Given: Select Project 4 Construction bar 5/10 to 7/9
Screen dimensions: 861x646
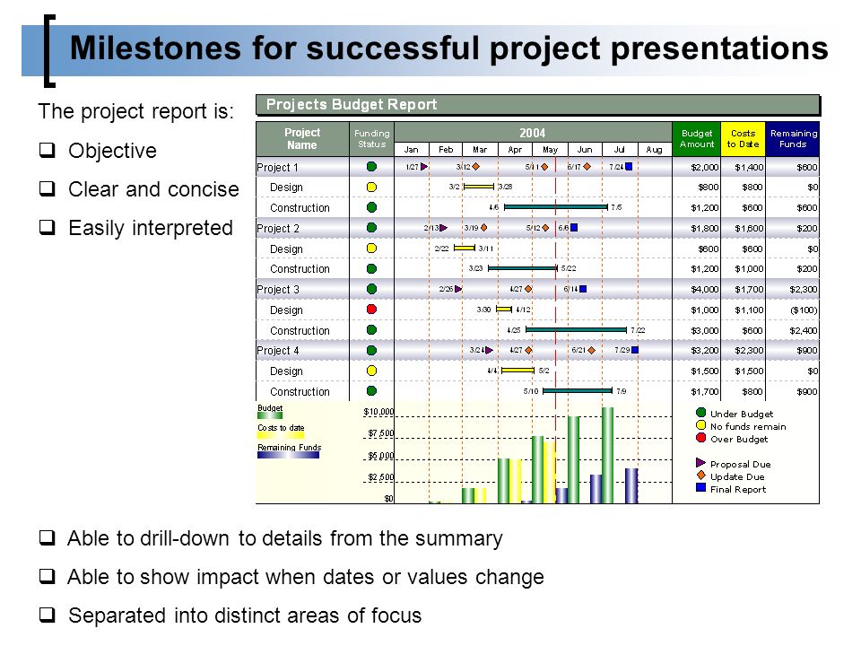Looking at the screenshot, I should tap(578, 391).
